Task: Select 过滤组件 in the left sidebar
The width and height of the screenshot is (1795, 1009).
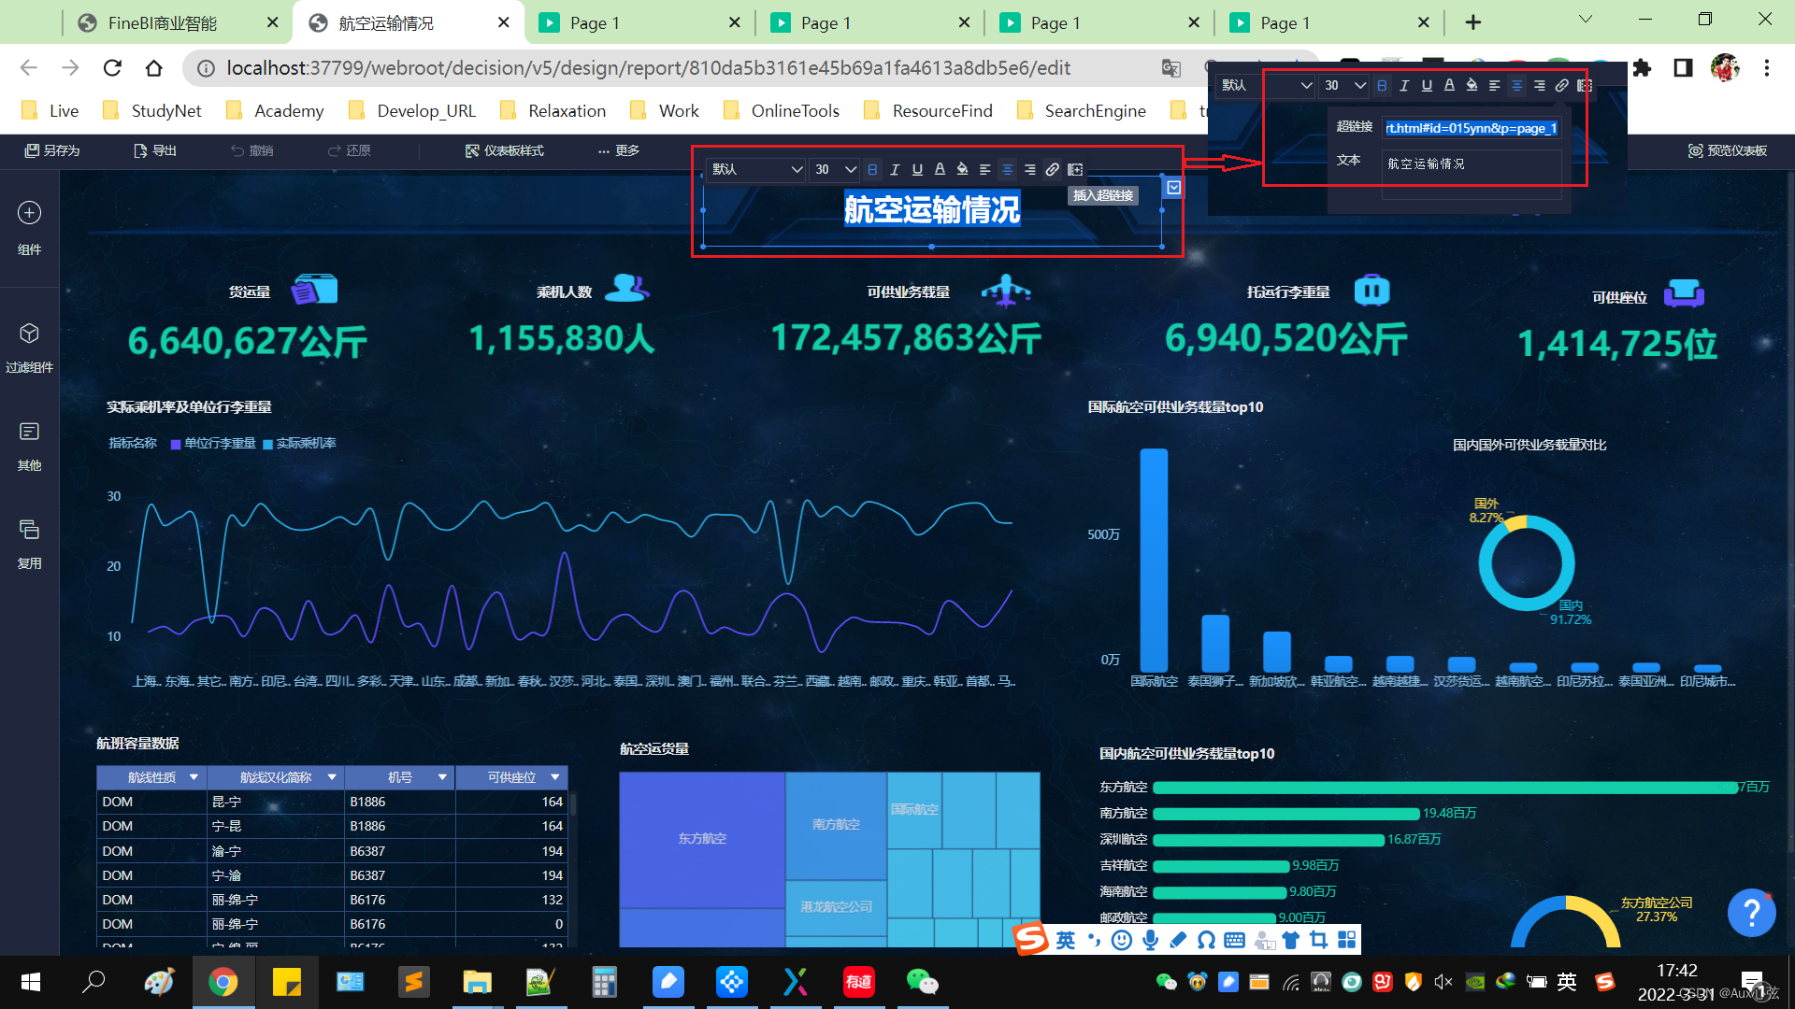Action: 29,347
